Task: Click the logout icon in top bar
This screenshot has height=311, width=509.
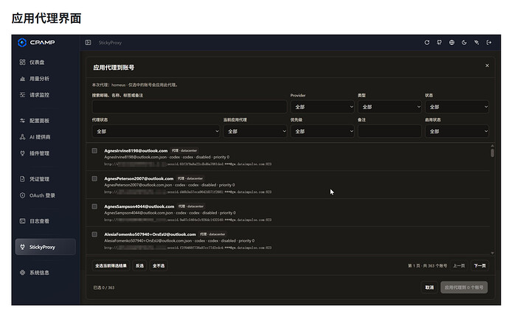Action: pyautogui.click(x=489, y=43)
